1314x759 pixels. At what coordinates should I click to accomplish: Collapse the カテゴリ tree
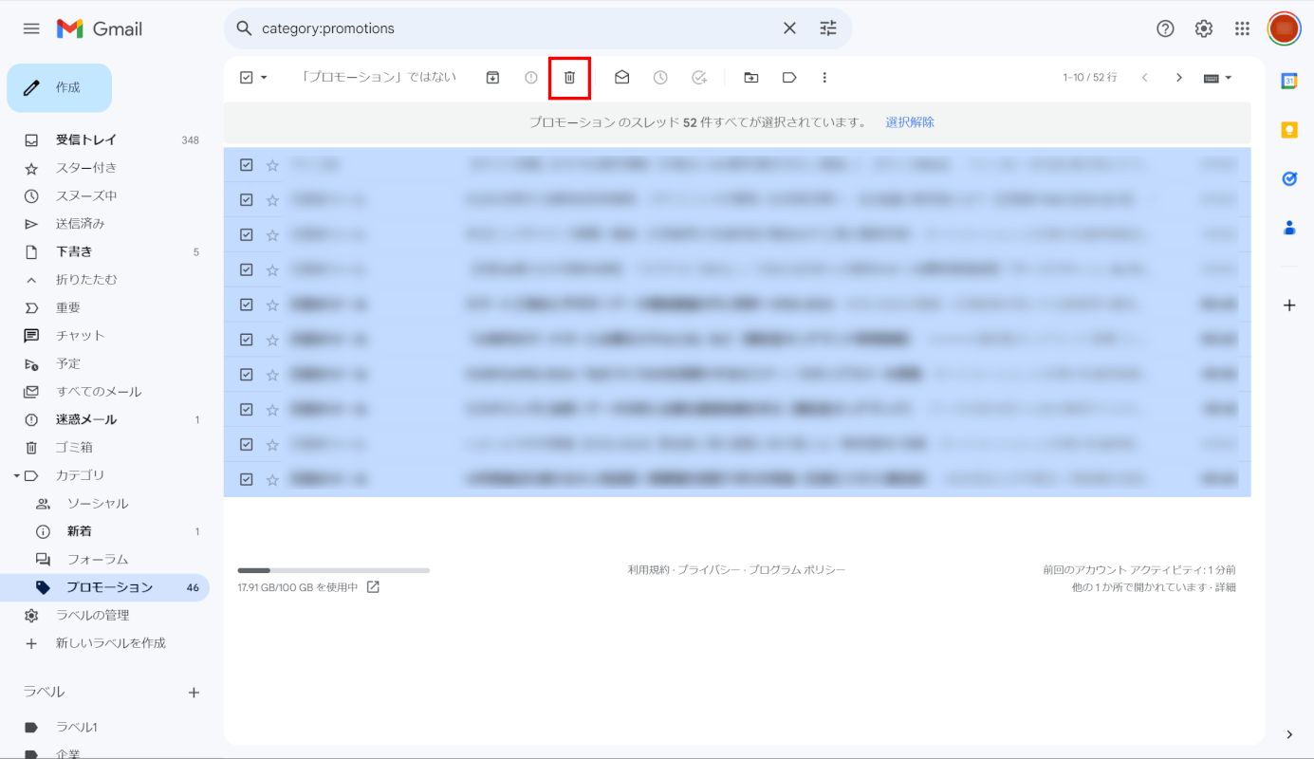click(x=16, y=475)
